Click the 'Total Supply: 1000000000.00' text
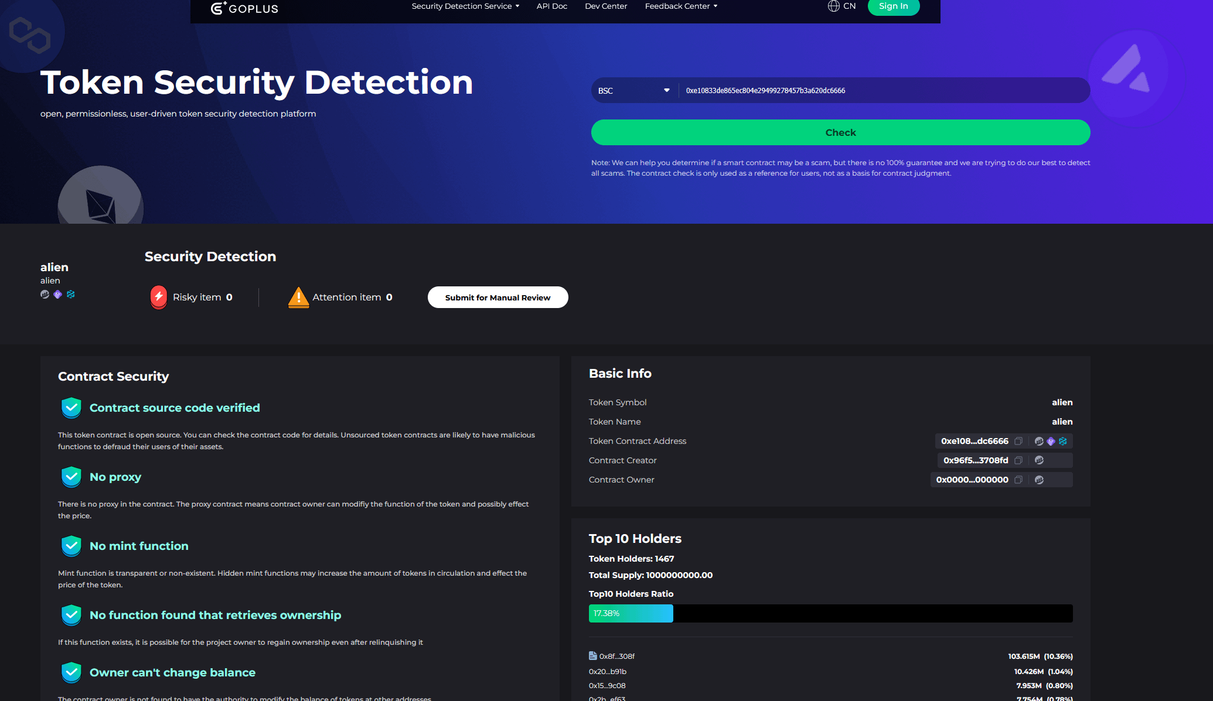The width and height of the screenshot is (1213, 701). pos(651,575)
